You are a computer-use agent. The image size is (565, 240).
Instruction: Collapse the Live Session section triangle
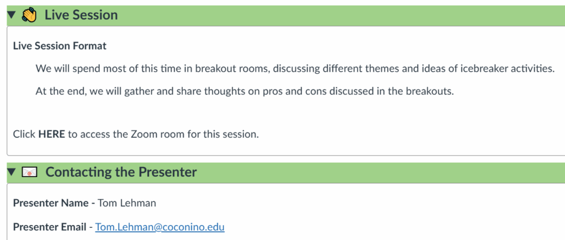[x=12, y=15]
